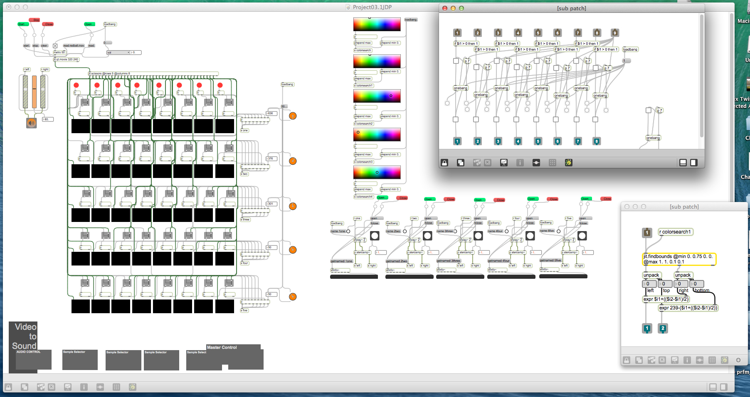Click the grid icon in top sub patch toolbar
This screenshot has width=750, height=397.
coord(553,163)
